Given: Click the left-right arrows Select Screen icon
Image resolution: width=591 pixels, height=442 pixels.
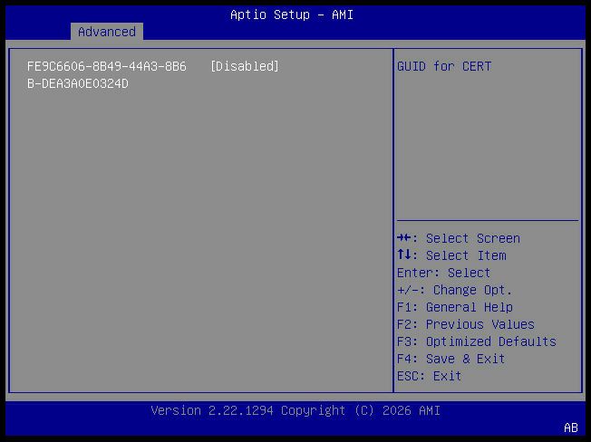Looking at the screenshot, I should click(404, 238).
